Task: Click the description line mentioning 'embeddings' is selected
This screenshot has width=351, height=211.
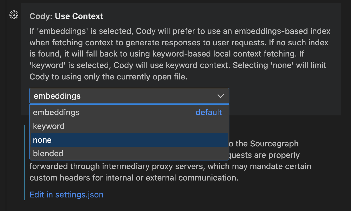Action: 180,31
